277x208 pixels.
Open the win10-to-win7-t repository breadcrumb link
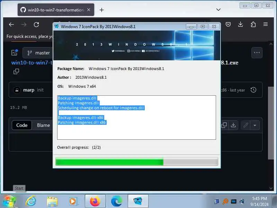click(x=32, y=63)
